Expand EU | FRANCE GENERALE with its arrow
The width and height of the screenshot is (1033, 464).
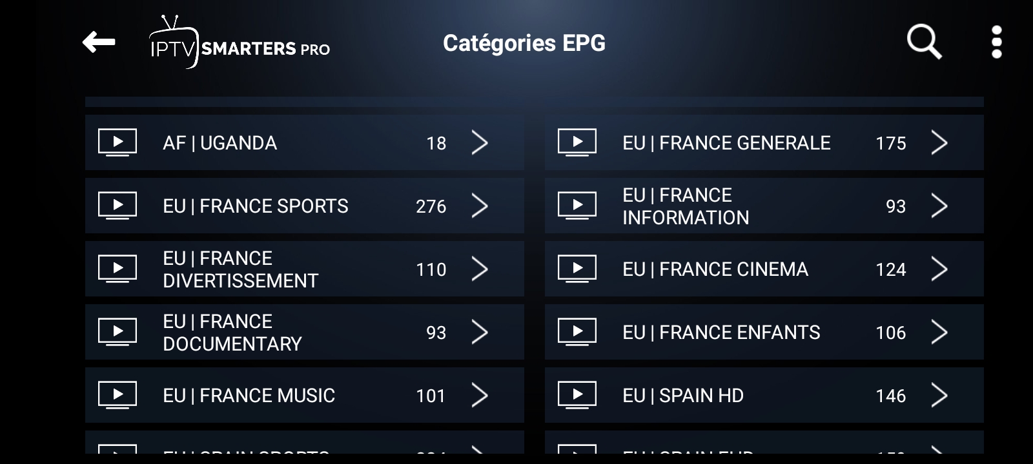coord(940,142)
